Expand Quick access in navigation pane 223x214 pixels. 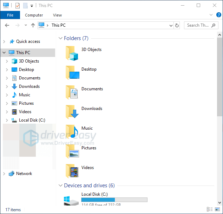(x=4, y=41)
